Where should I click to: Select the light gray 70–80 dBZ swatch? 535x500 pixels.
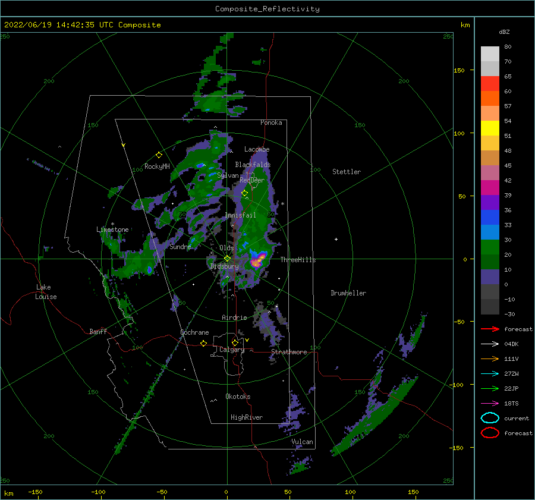coord(490,54)
